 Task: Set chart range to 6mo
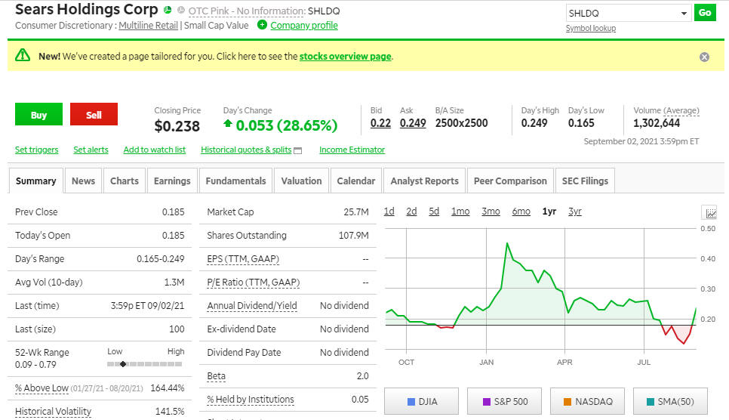tap(521, 212)
